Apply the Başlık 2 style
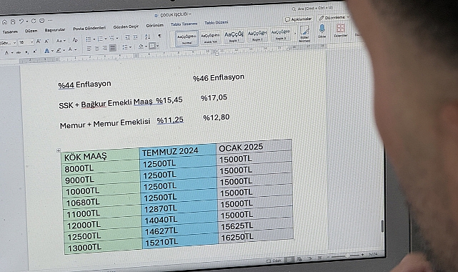The width and height of the screenshot is (458, 272). [x=257, y=35]
